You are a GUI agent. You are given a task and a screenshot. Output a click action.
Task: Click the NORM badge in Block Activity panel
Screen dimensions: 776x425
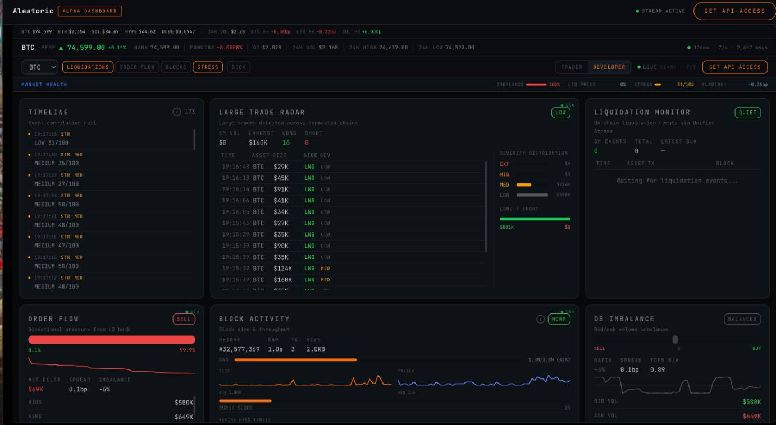point(559,319)
